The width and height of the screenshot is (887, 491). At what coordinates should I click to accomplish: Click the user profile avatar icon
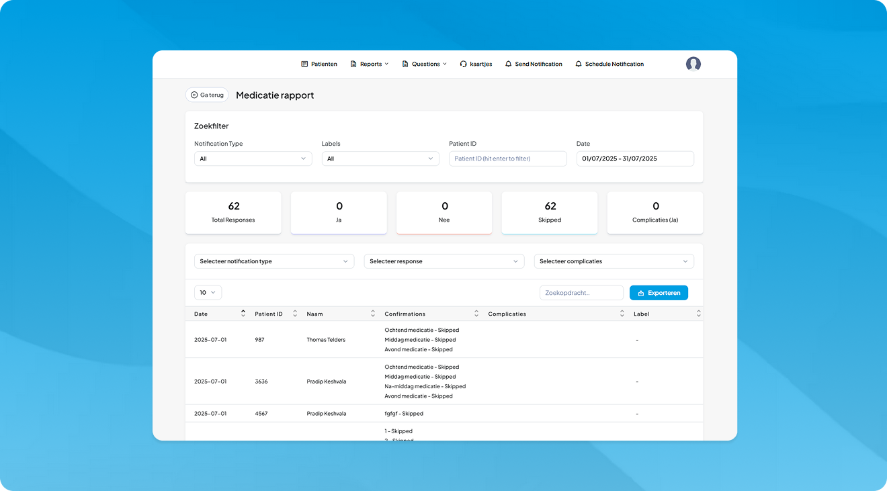pos(693,64)
